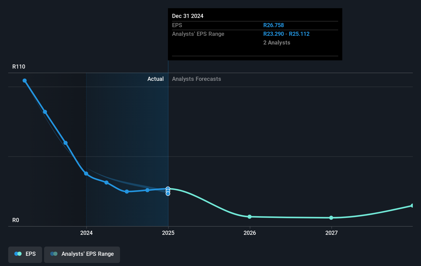Click the R26.758 EPS value in tooltip

coord(274,25)
